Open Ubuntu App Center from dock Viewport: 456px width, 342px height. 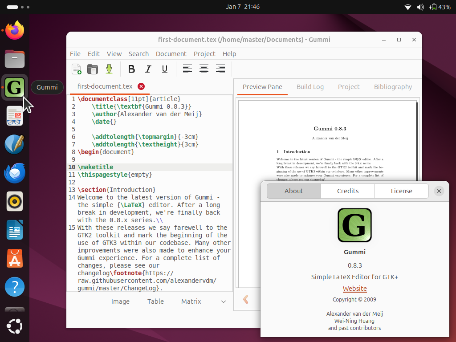pos(15,258)
